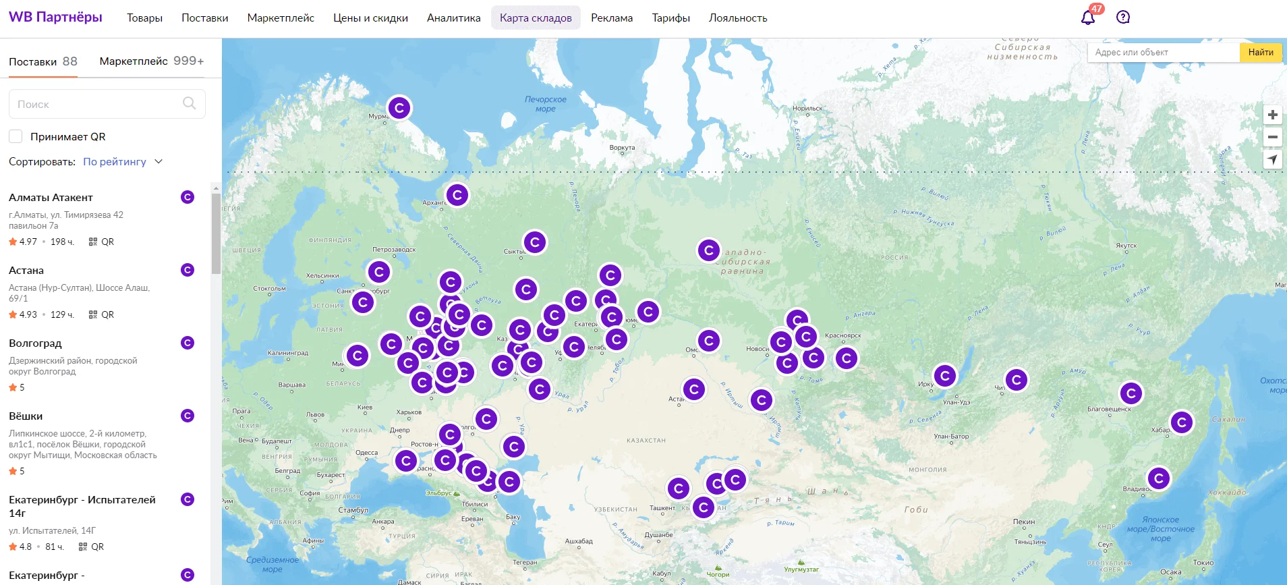
Task: Select the Blagoveshchensk warehouse marker
Action: 1131,393
